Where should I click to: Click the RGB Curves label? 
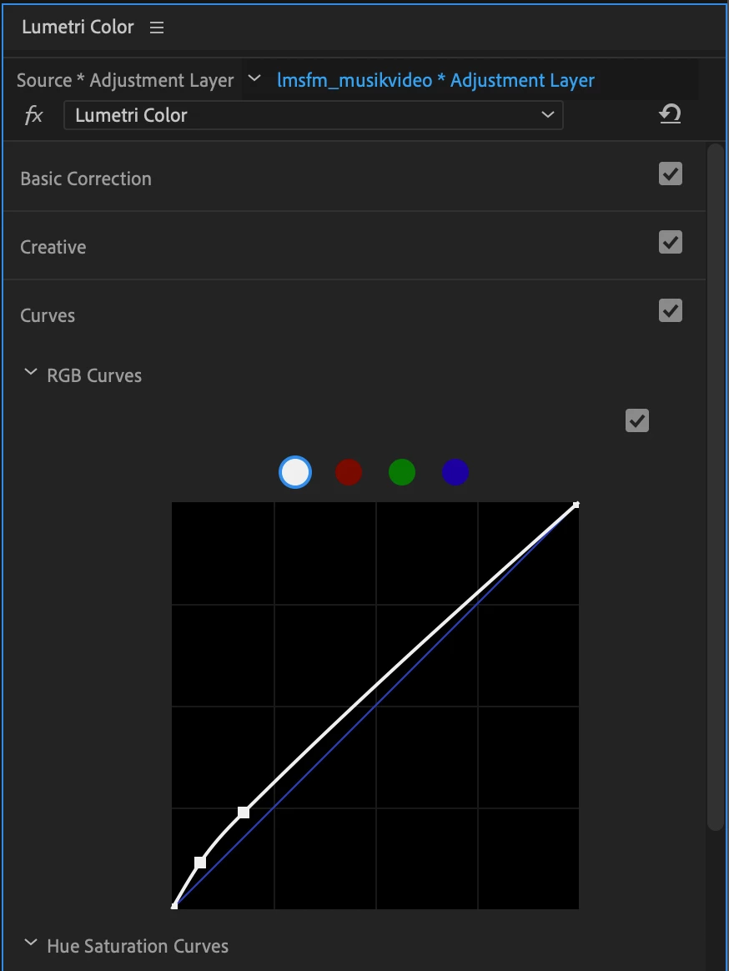pyautogui.click(x=94, y=376)
